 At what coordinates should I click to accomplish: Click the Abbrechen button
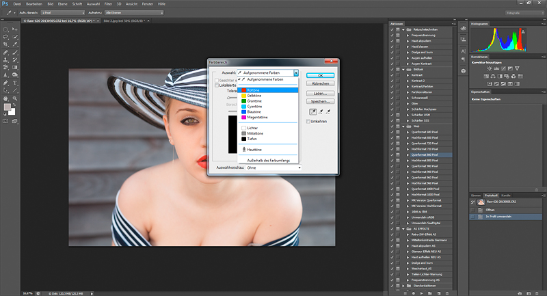[320, 83]
